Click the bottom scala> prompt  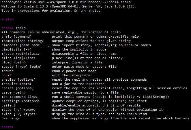click(x=7, y=127)
